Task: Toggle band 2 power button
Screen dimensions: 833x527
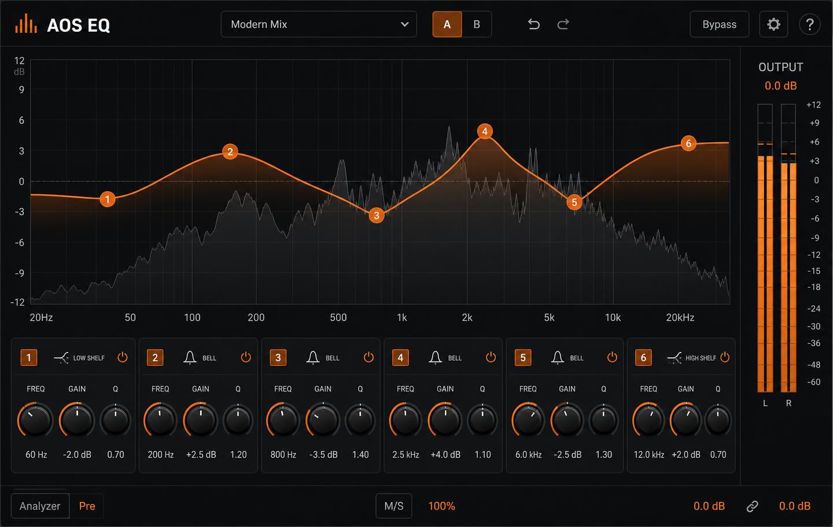Action: tap(246, 357)
